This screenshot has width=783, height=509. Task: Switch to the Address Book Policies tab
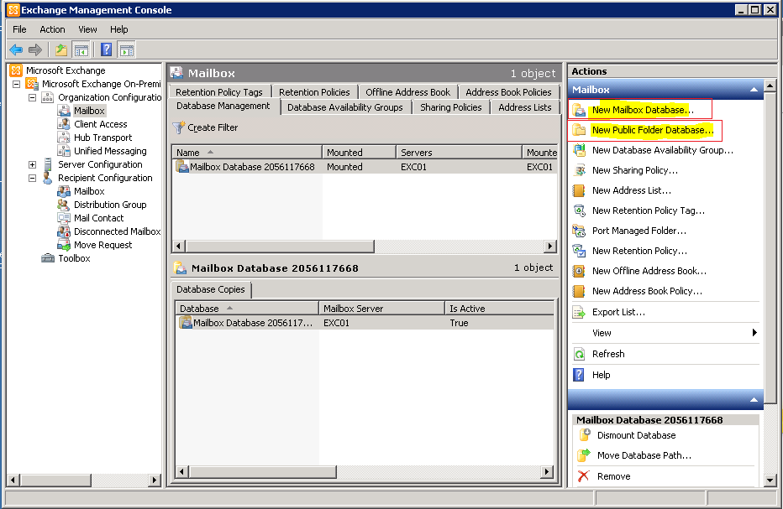(508, 92)
